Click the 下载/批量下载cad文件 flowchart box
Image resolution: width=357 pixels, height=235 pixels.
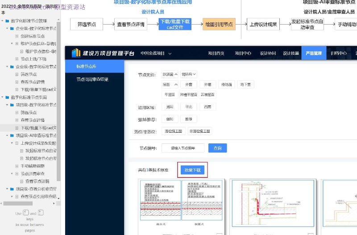[175, 24]
